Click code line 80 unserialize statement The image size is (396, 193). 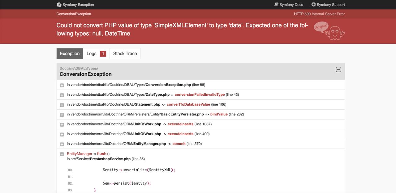pyautogui.click(x=139, y=170)
